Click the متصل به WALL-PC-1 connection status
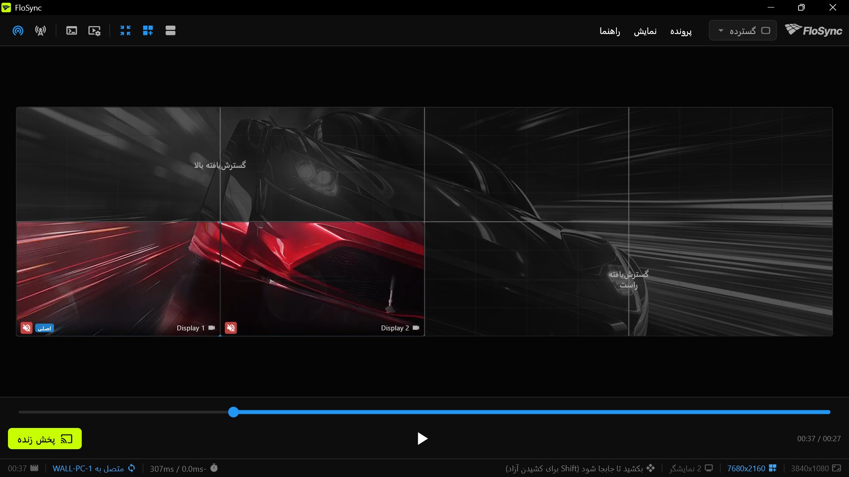 tap(88, 469)
